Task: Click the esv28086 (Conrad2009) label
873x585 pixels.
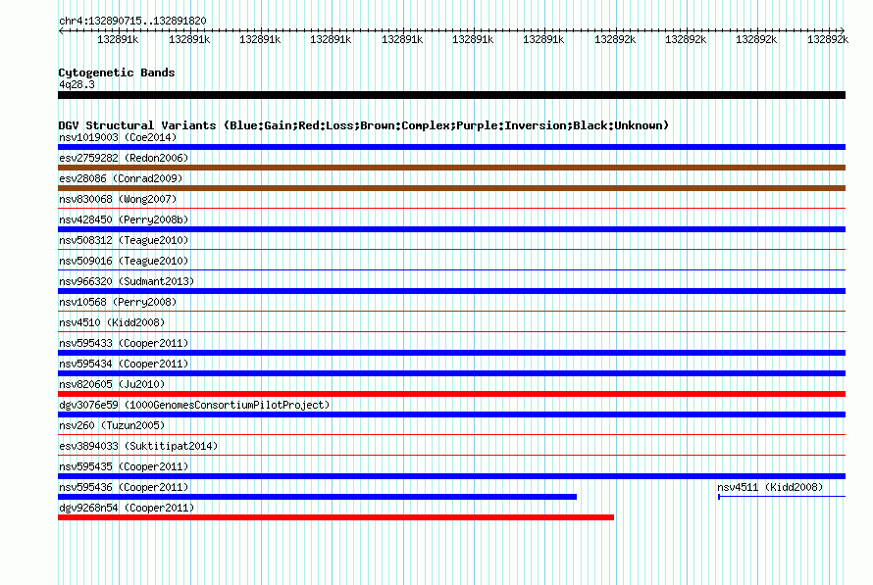Action: click(121, 178)
